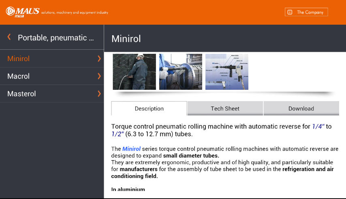Select Minirol in the sidebar list
This screenshot has width=346, height=199.
click(52, 59)
